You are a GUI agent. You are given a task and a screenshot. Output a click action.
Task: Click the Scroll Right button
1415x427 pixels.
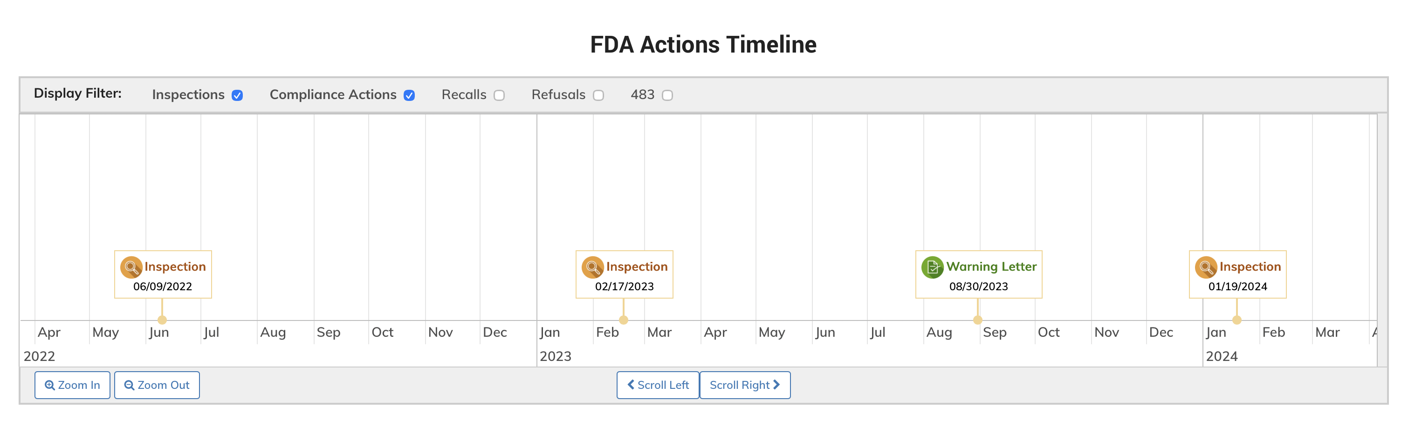click(x=744, y=385)
